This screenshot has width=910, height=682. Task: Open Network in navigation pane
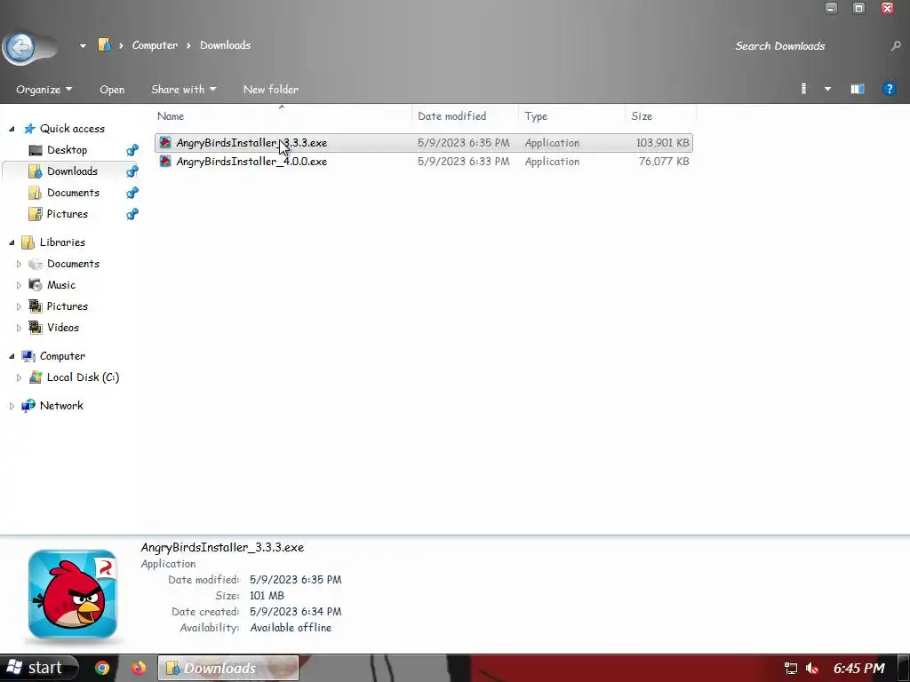coord(61,406)
